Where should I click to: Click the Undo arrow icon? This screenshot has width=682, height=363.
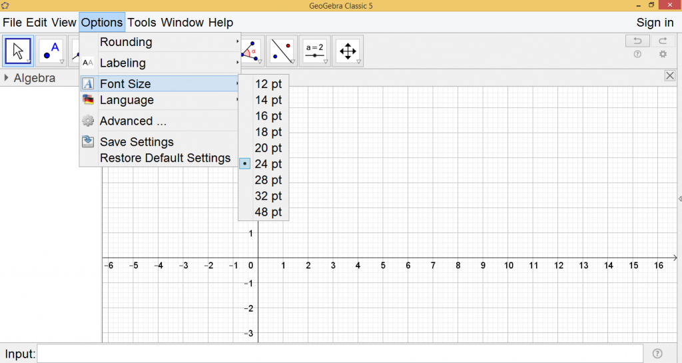637,41
